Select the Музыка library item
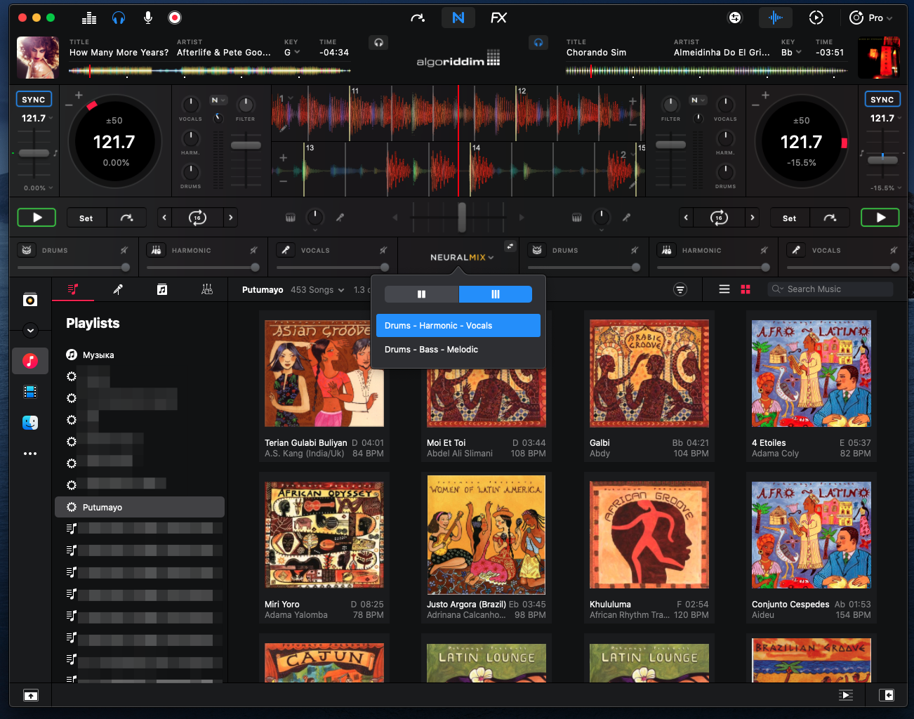This screenshot has width=914, height=719. (90, 355)
